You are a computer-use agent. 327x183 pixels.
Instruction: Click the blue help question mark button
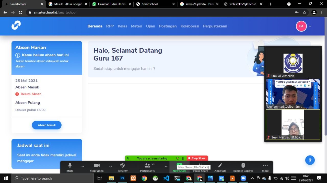310,160
